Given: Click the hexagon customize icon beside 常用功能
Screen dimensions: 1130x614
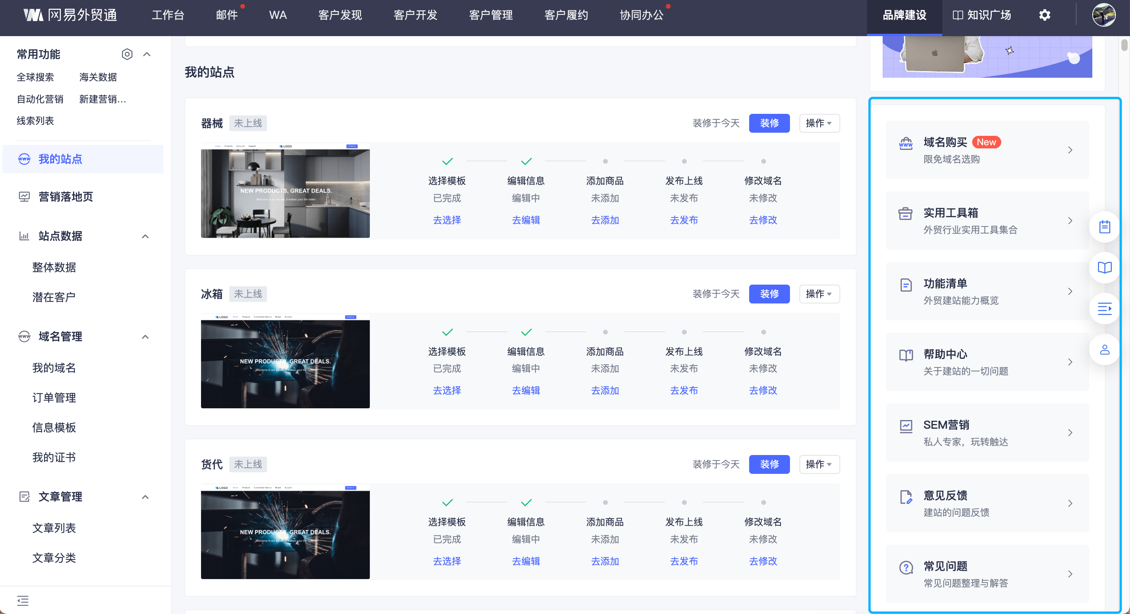Looking at the screenshot, I should tap(127, 54).
